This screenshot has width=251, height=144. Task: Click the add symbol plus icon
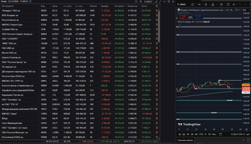click(193, 5)
